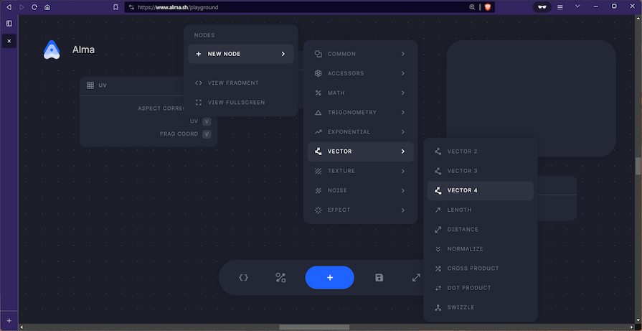This screenshot has width=642, height=331.
Task: Click the shapes icon in bottom toolbar
Action: pos(280,277)
